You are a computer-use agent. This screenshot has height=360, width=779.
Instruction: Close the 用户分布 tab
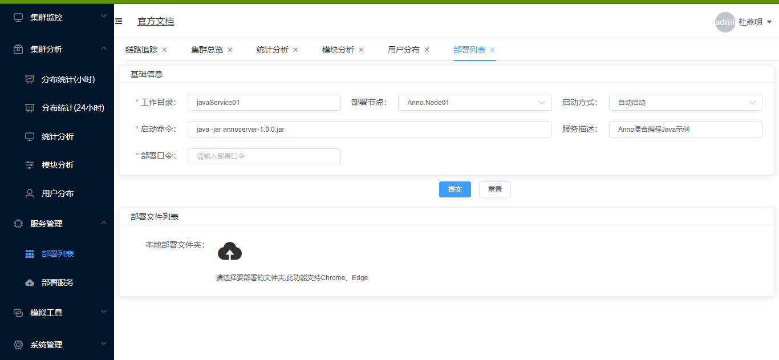pos(427,50)
